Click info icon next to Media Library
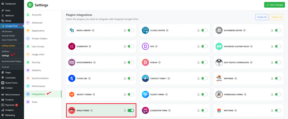 coord(93,30)
